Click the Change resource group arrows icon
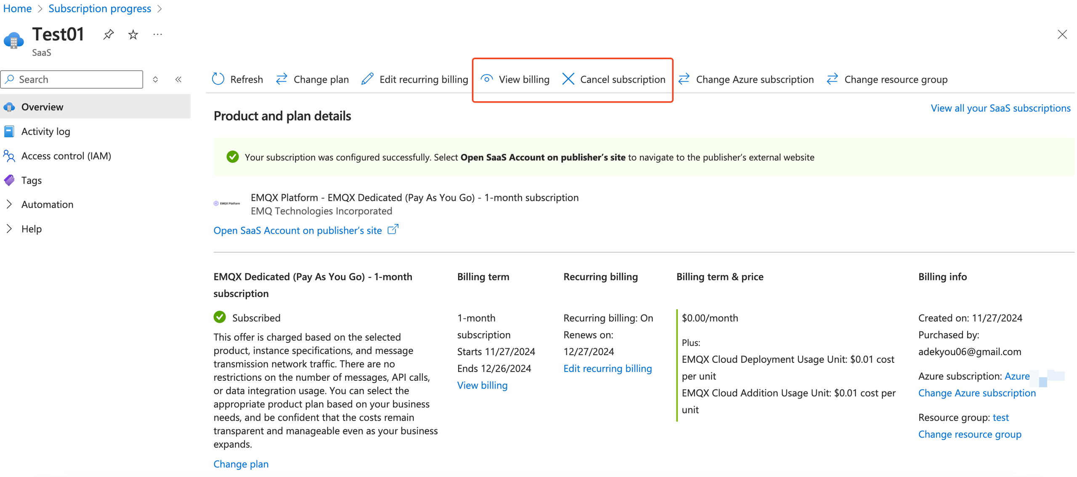 831,79
